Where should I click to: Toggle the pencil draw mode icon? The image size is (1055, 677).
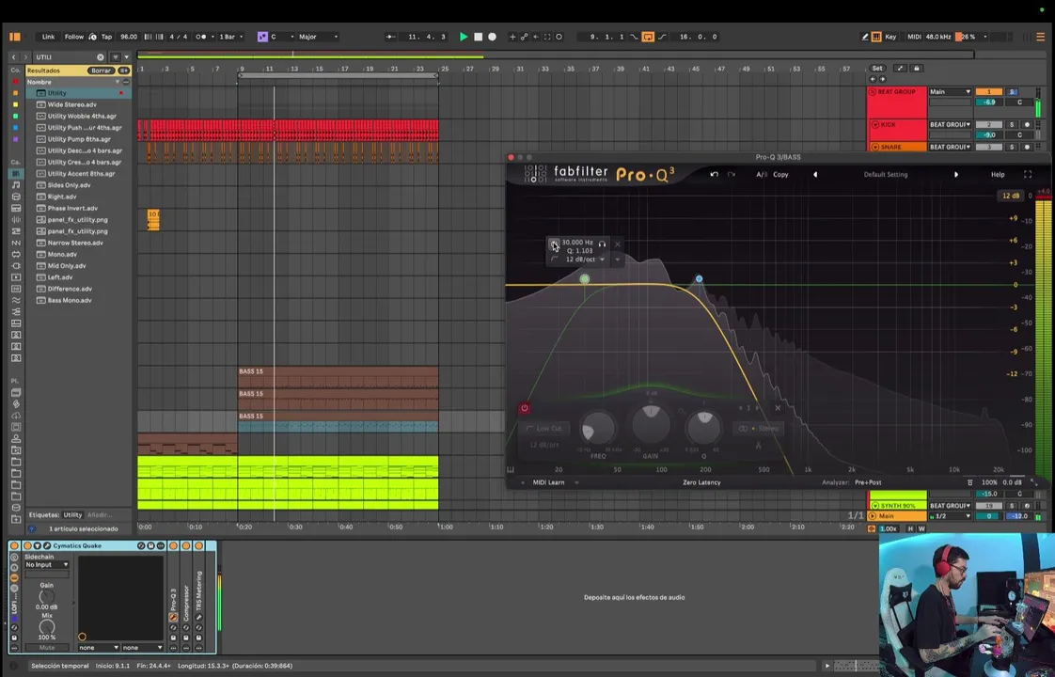[864, 37]
